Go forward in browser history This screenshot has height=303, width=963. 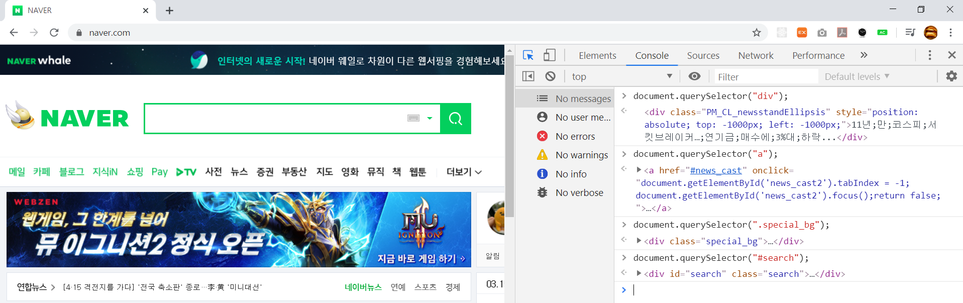point(34,33)
